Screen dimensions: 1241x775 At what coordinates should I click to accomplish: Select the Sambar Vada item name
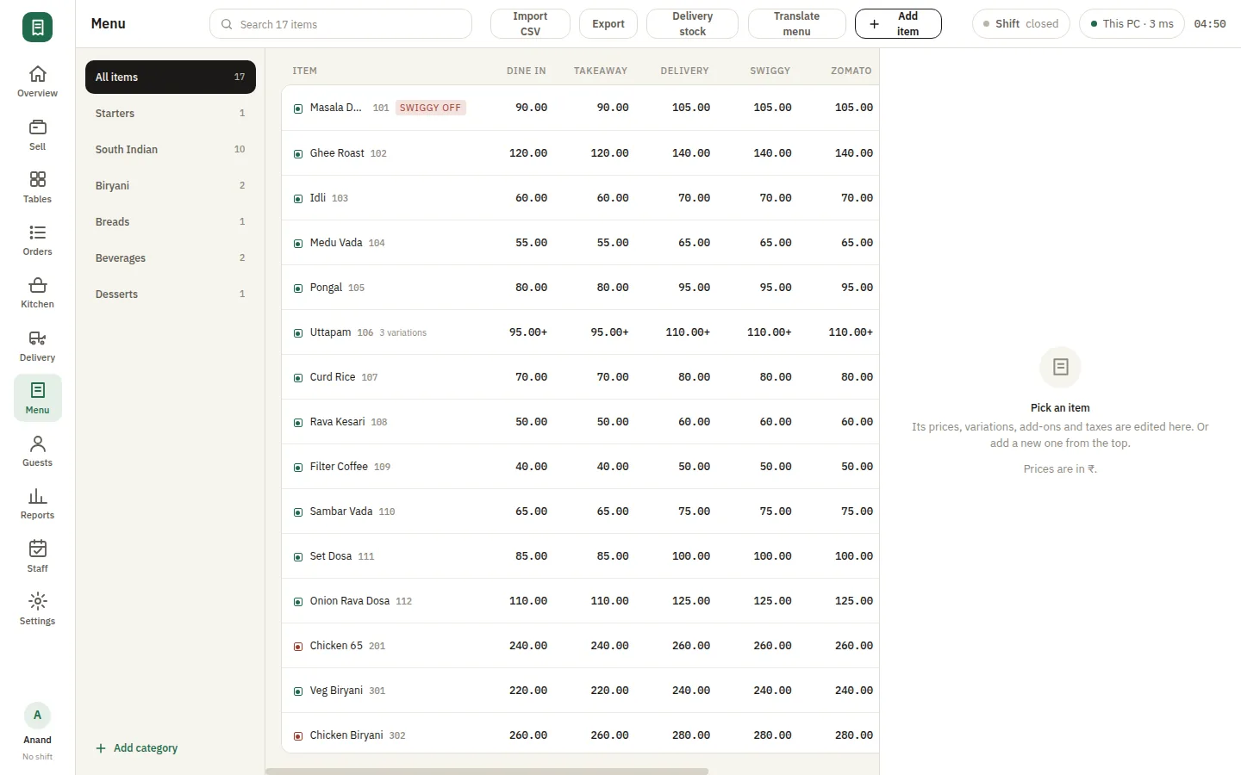(x=341, y=512)
